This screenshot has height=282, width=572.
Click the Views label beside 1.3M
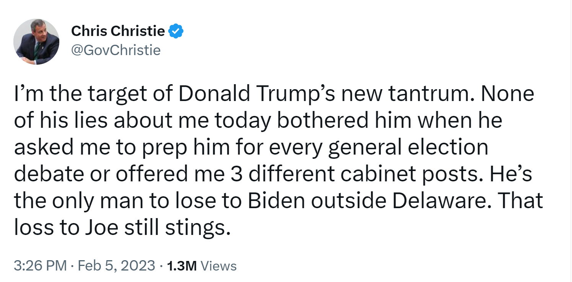[218, 266]
